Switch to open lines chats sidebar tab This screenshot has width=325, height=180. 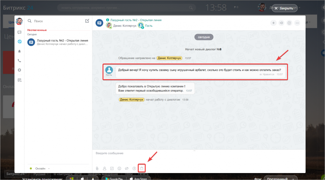click(x=19, y=41)
